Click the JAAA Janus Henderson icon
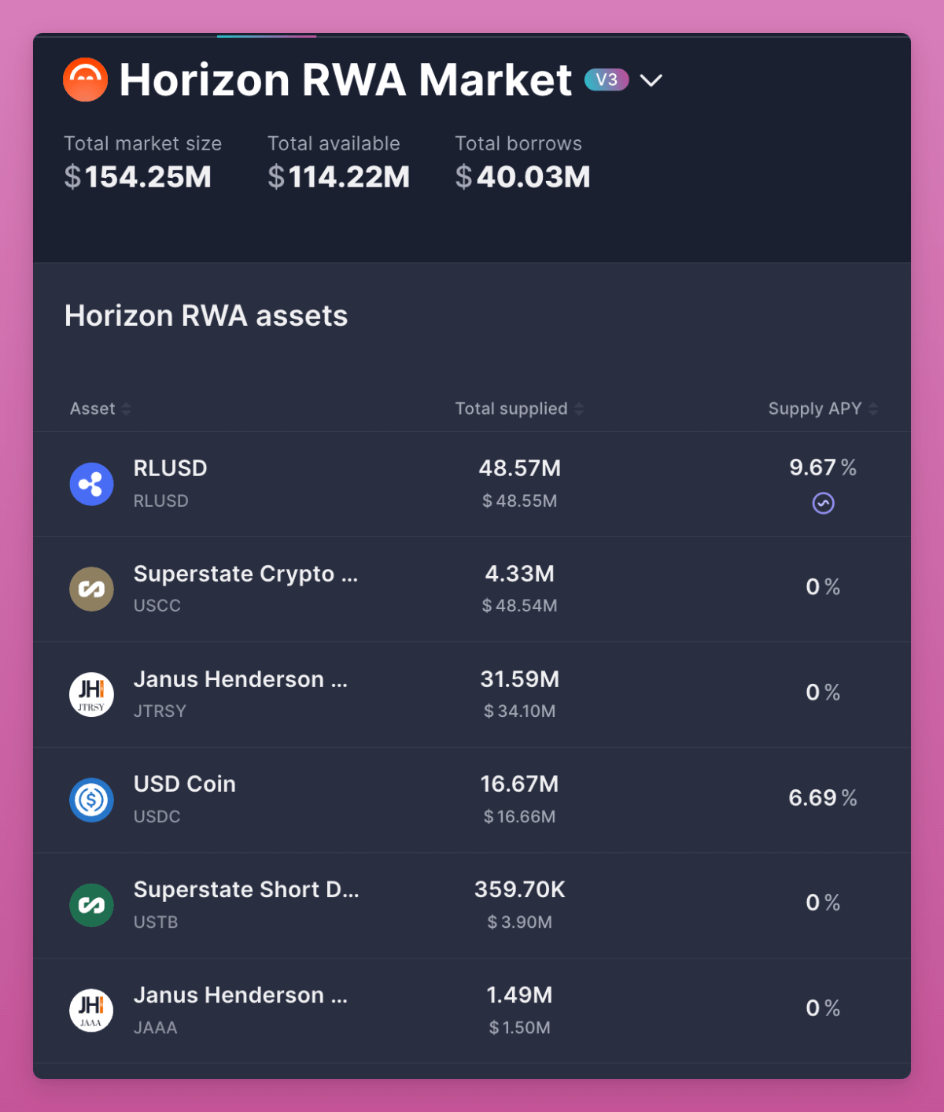Screen dimensions: 944x1112 point(91,1010)
